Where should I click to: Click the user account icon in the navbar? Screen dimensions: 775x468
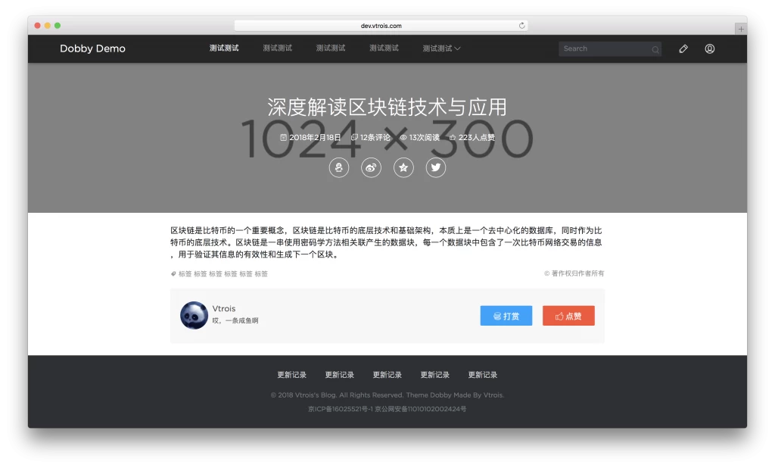[x=709, y=48]
